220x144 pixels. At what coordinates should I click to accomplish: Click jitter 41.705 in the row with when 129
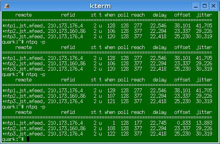(204, 90)
